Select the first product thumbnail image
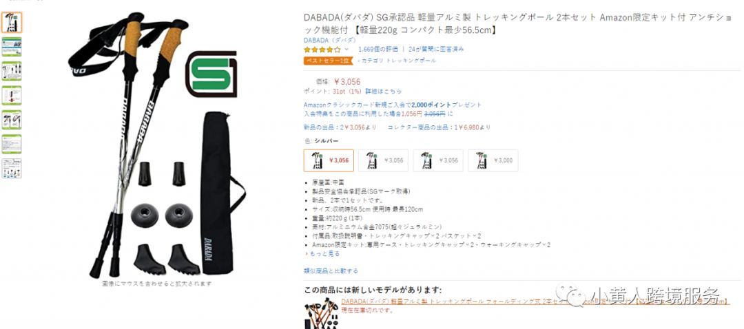744x329 pixels. tap(12, 22)
